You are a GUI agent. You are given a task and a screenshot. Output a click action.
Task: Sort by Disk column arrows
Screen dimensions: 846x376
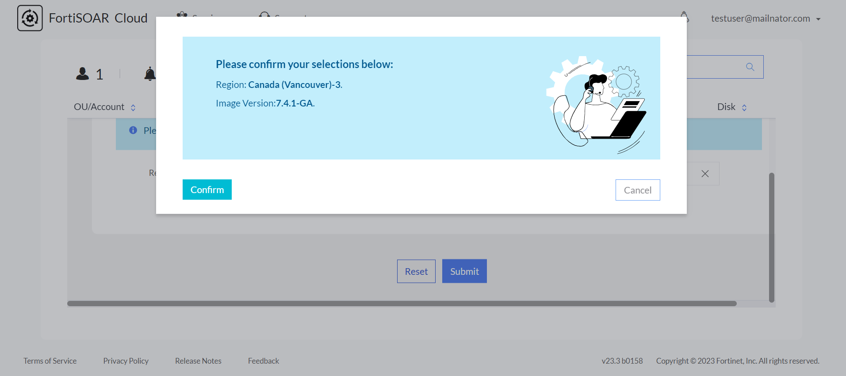(x=744, y=107)
